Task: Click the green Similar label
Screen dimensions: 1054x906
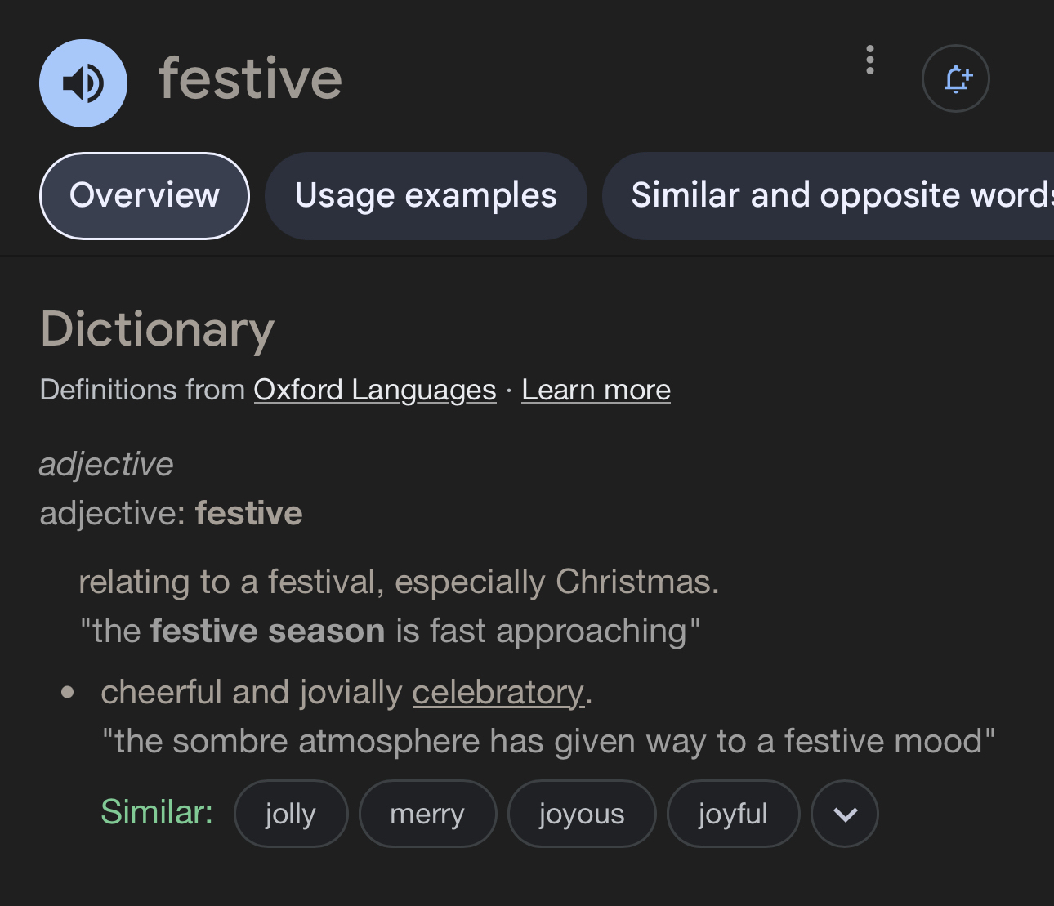Action: coord(157,813)
